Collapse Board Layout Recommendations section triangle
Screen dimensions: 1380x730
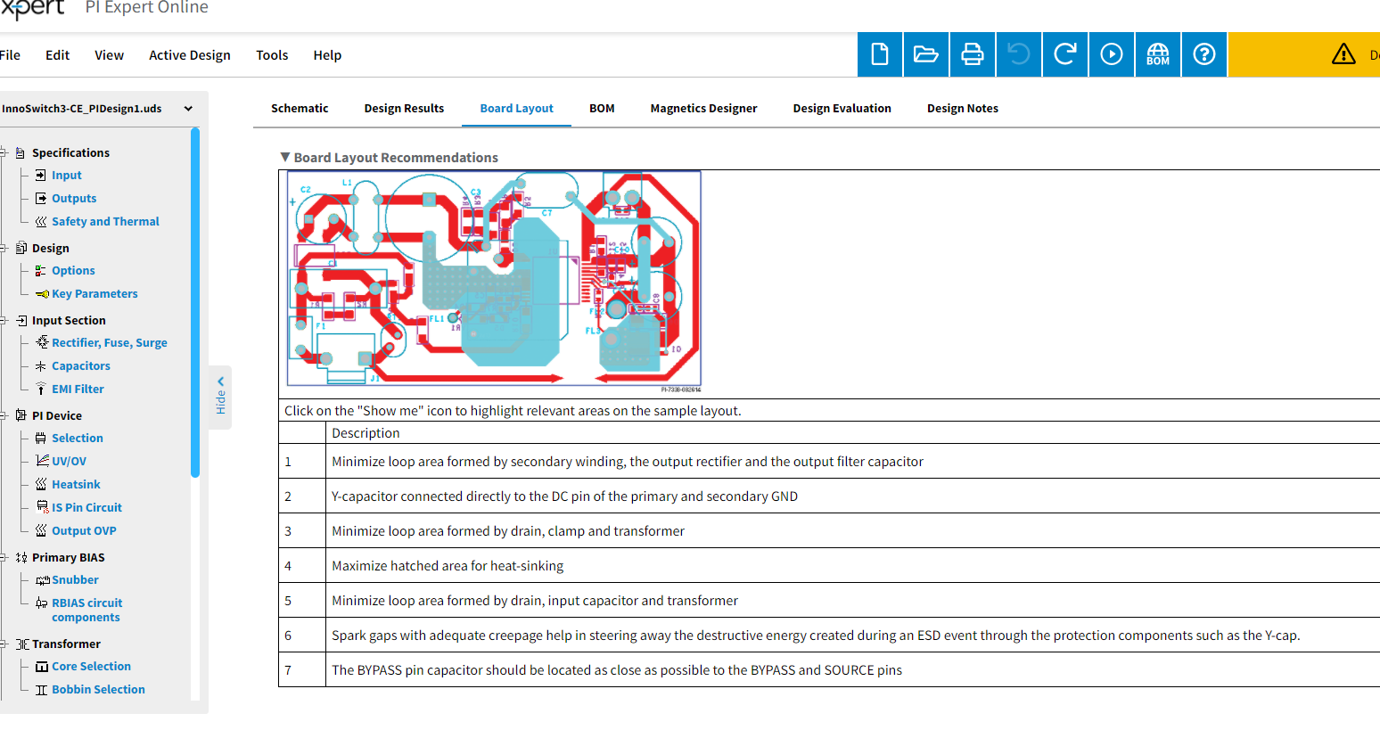point(285,158)
